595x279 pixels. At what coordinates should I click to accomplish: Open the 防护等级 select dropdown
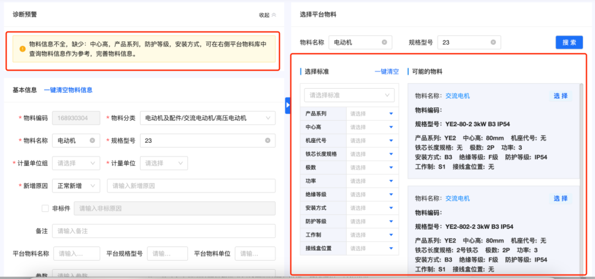pos(372,221)
